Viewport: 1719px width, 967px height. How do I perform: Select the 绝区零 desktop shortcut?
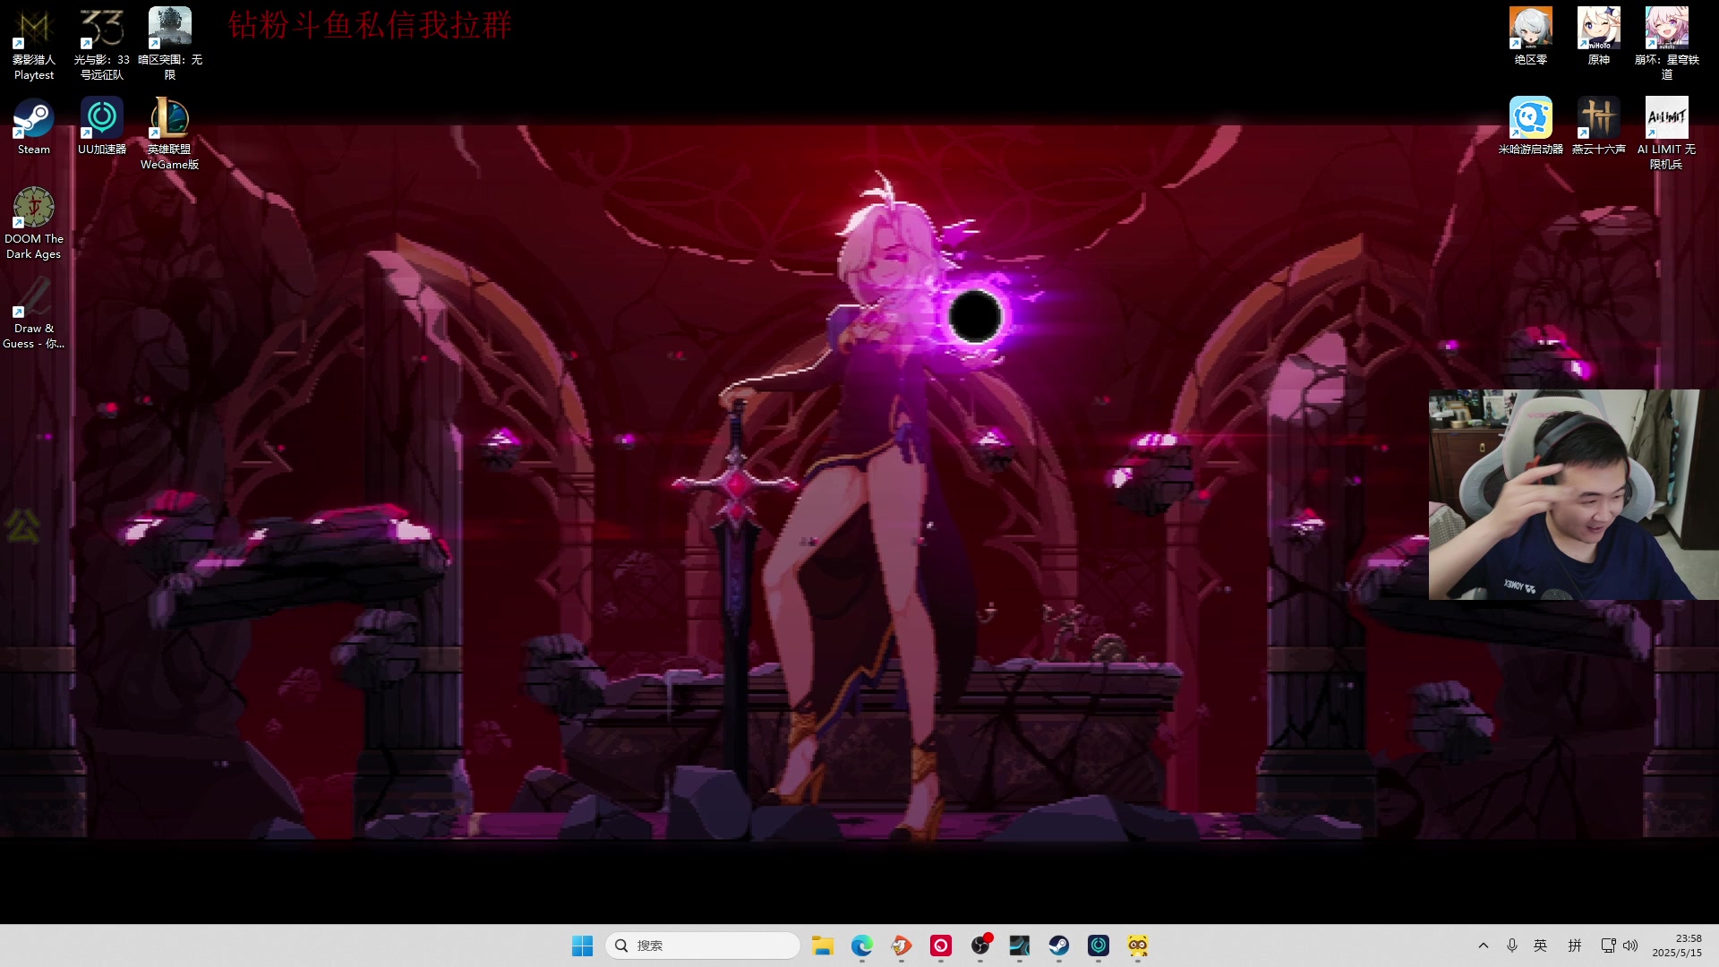pyautogui.click(x=1531, y=38)
